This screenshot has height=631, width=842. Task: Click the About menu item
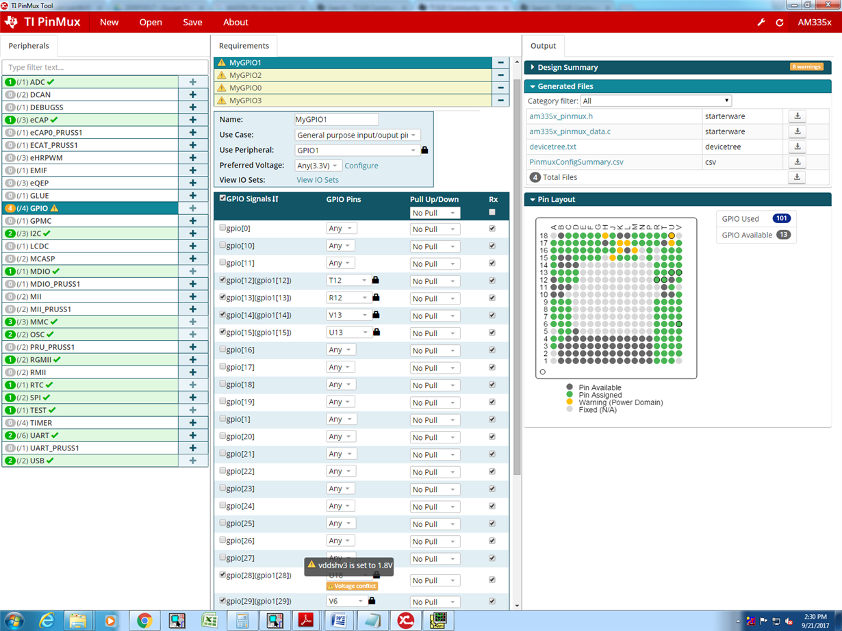235,22
